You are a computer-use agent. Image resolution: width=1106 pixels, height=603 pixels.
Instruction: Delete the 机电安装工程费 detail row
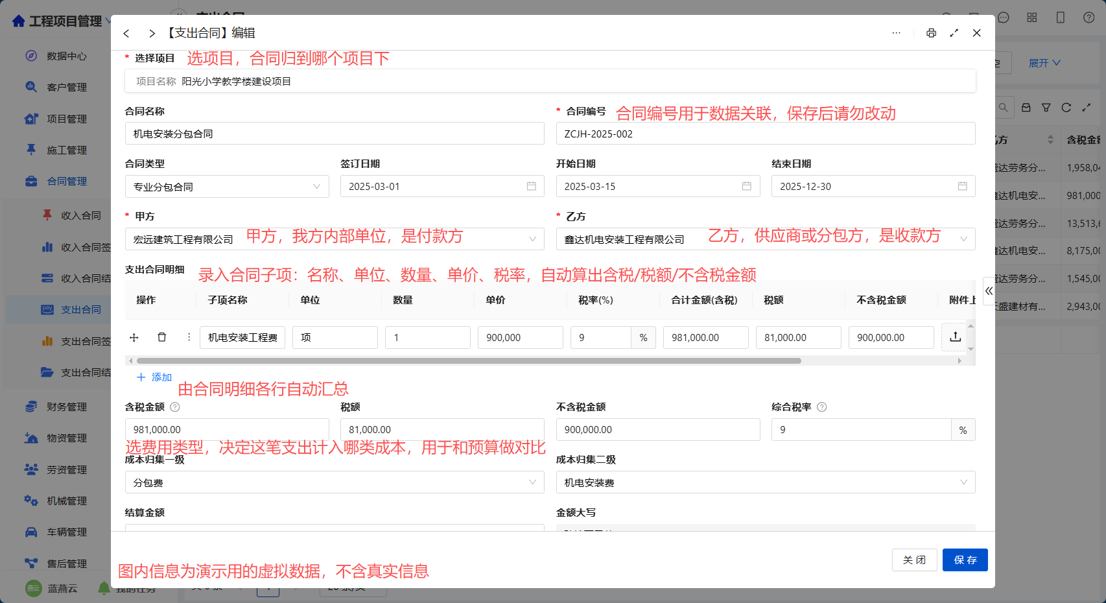click(162, 337)
